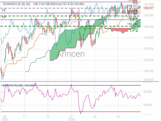Viewport: 161px width, 121px height.
Task: Click the 158.000 price axis label
Action: click(x=149, y=16)
